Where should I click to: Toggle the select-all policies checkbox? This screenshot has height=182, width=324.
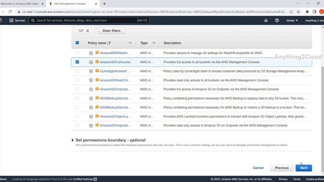[77, 43]
